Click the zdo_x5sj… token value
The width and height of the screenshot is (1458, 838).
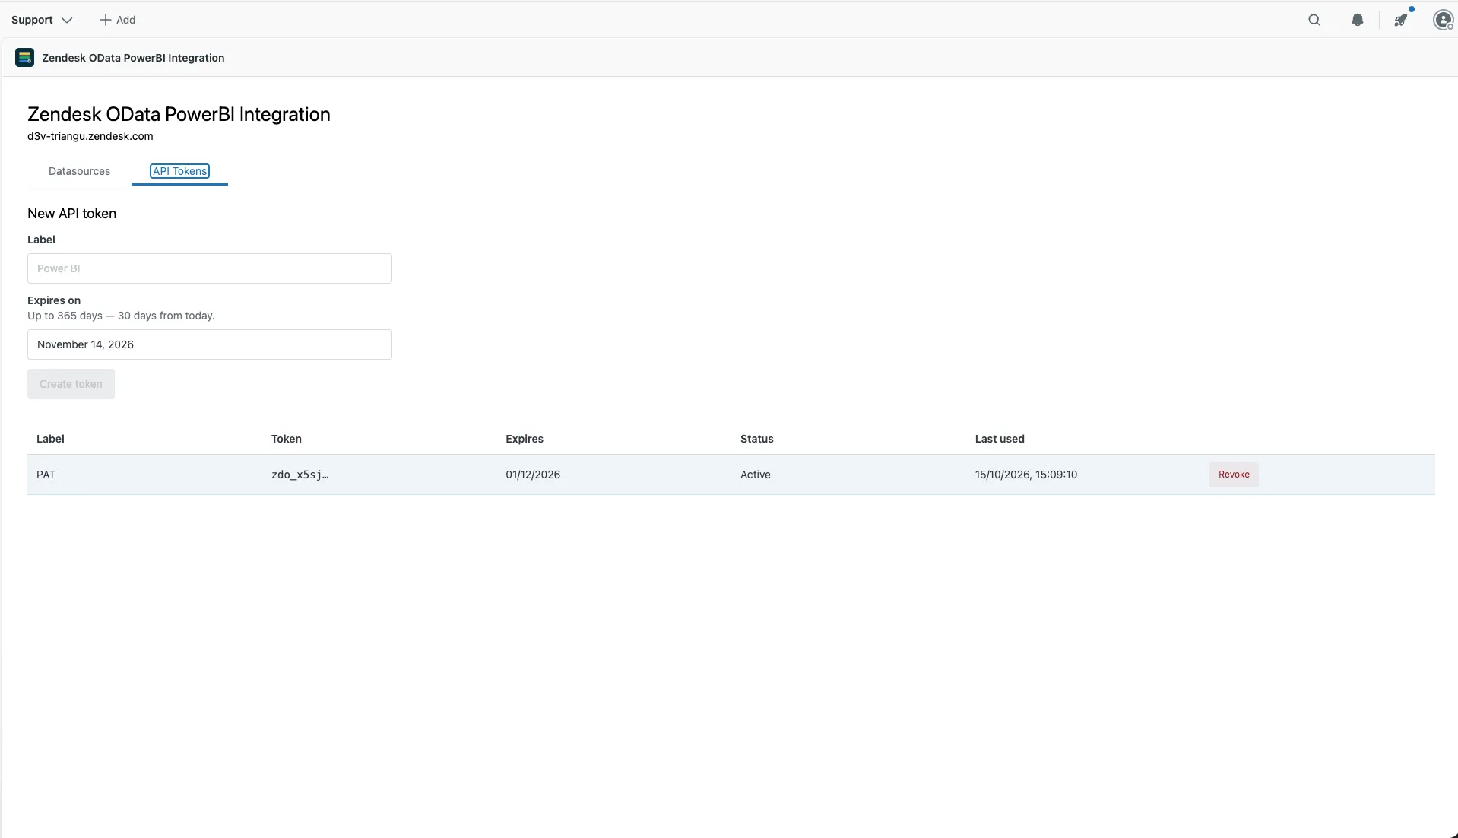pyautogui.click(x=300, y=475)
